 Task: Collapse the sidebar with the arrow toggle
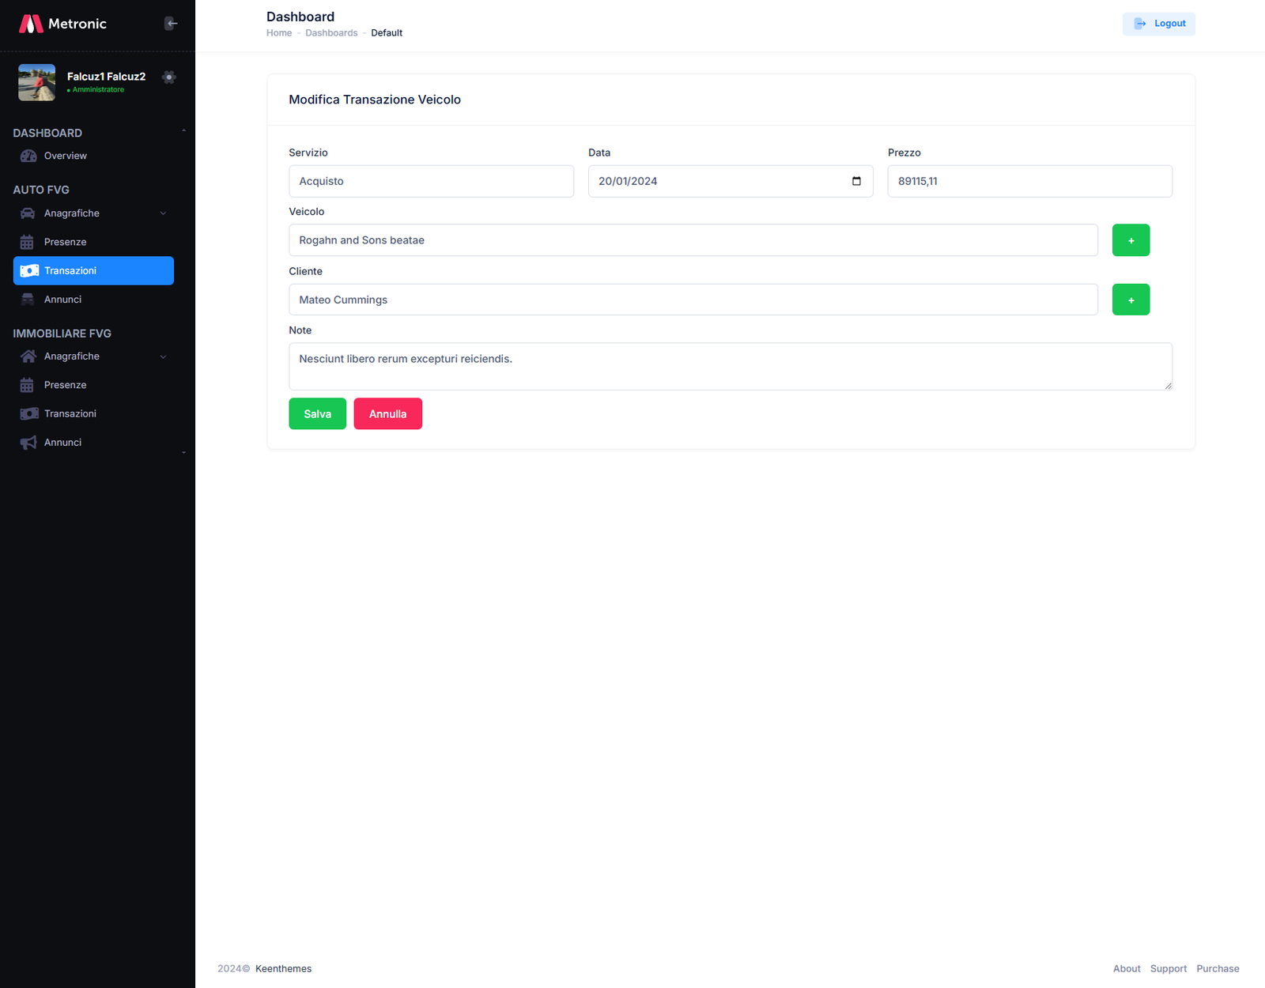tap(171, 24)
